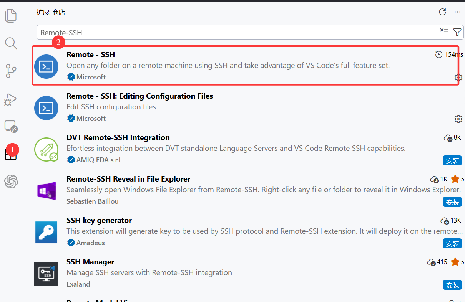Image resolution: width=465 pixels, height=302 pixels.
Task: Open the Explorer view in activity bar
Action: tap(11, 15)
